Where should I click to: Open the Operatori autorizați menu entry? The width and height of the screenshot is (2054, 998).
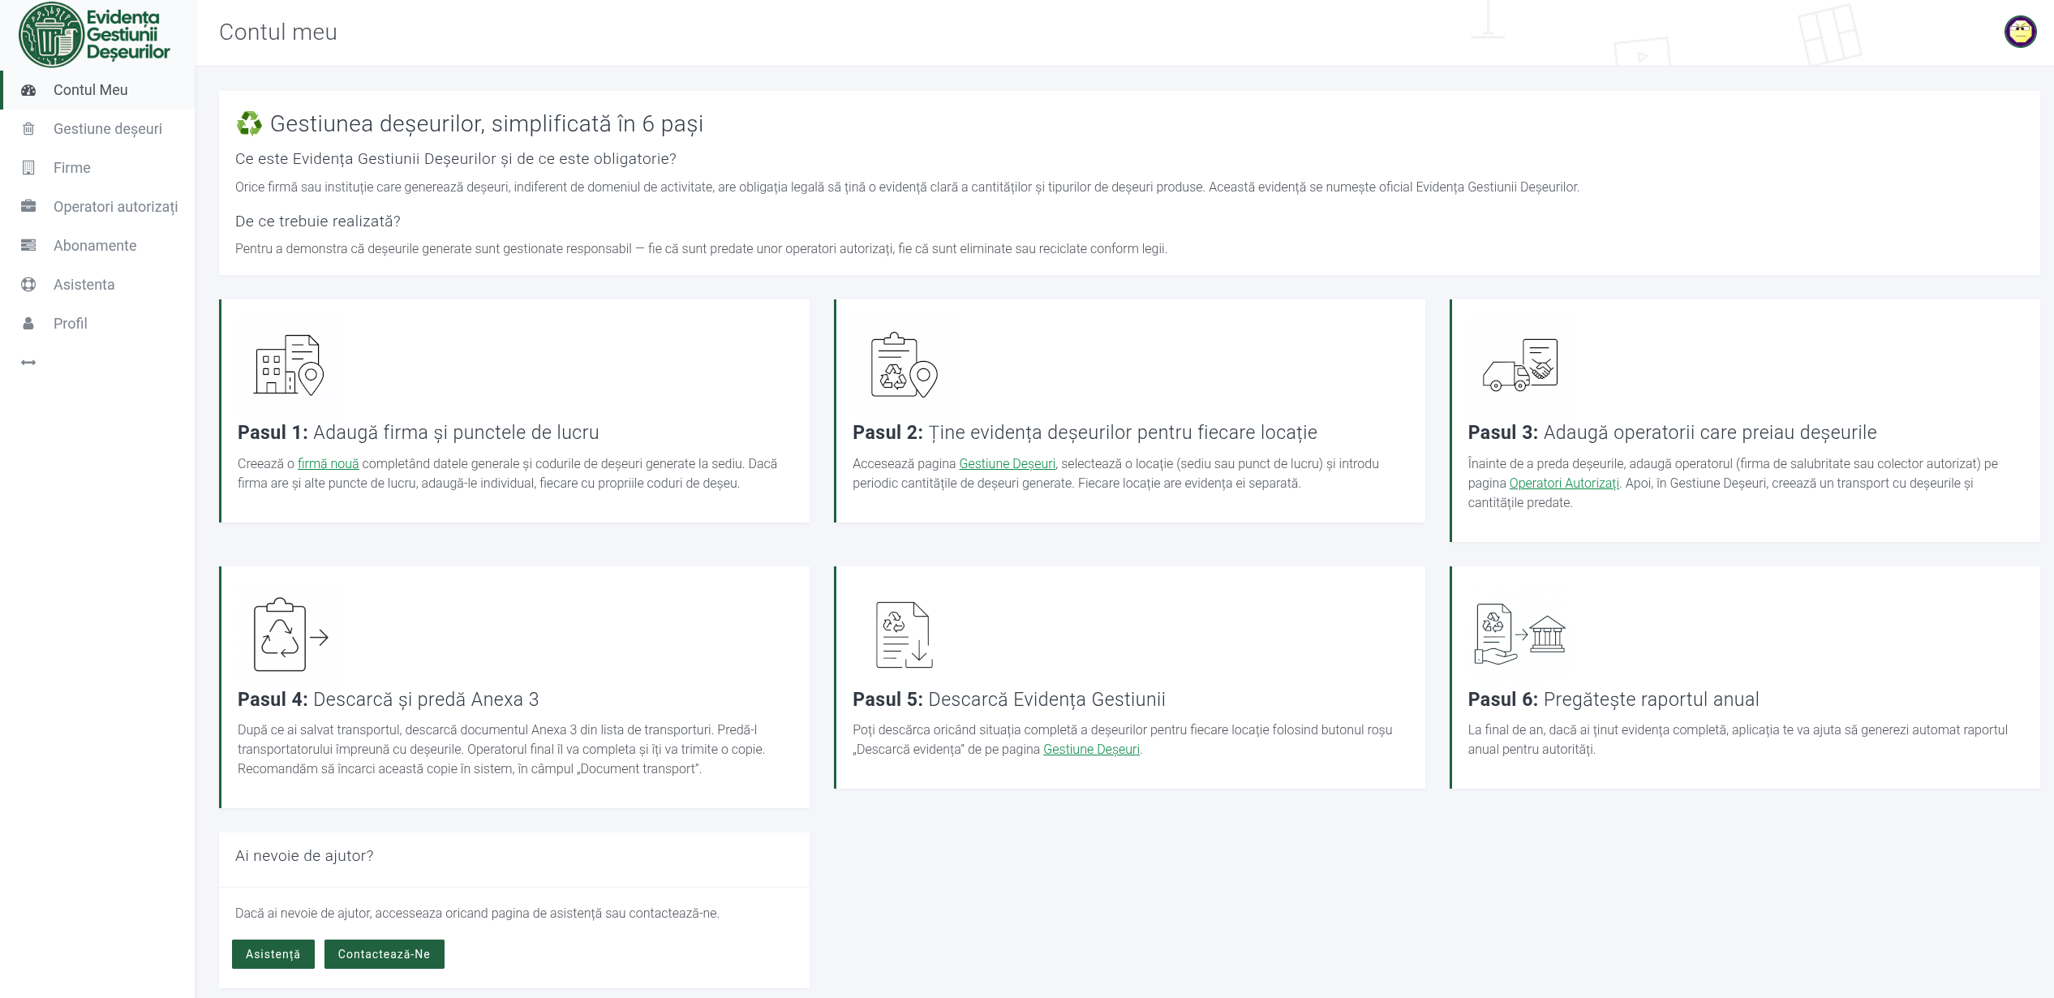(x=115, y=207)
